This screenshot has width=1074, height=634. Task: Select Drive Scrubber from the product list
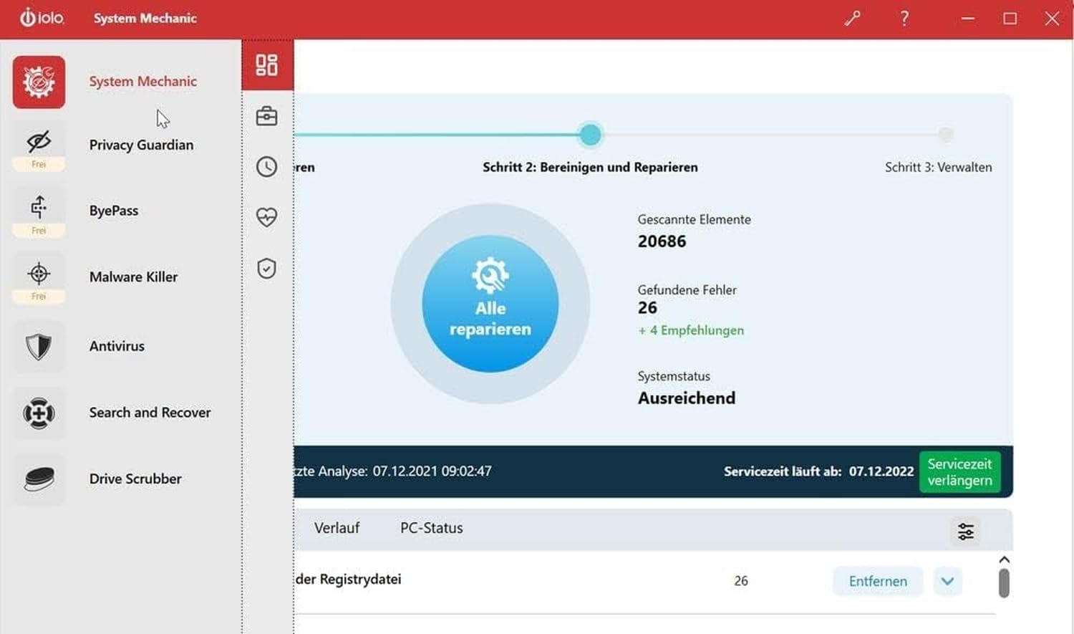tap(135, 479)
